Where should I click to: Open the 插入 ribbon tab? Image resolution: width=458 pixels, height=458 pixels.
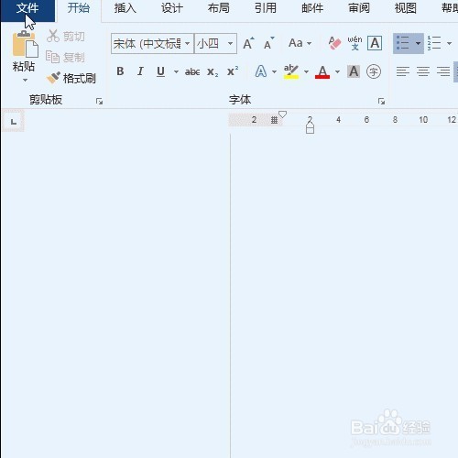(125, 8)
